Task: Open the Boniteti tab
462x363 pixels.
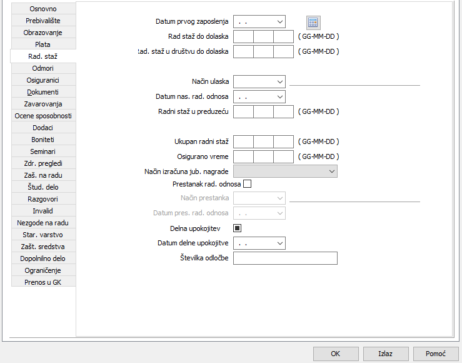Action: 43,140
